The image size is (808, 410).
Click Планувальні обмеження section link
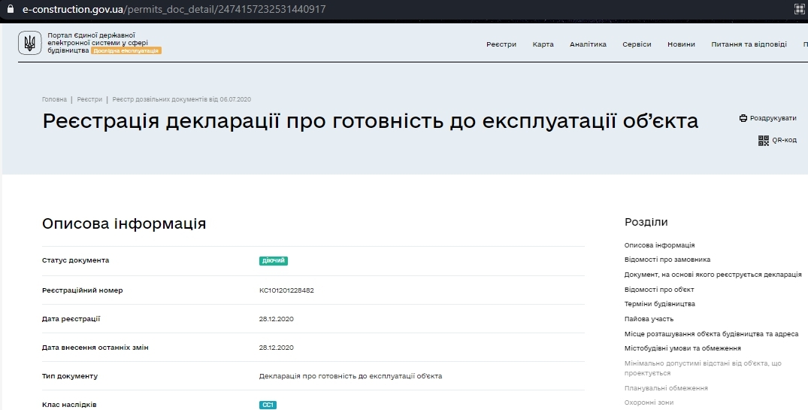pyautogui.click(x=666, y=388)
